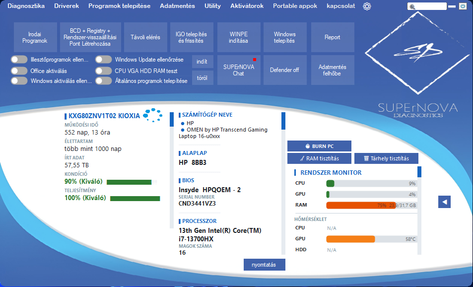The width and height of the screenshot is (473, 287).
Task: Start Tárhely tisztítás trash cleanup
Action: tap(386, 158)
